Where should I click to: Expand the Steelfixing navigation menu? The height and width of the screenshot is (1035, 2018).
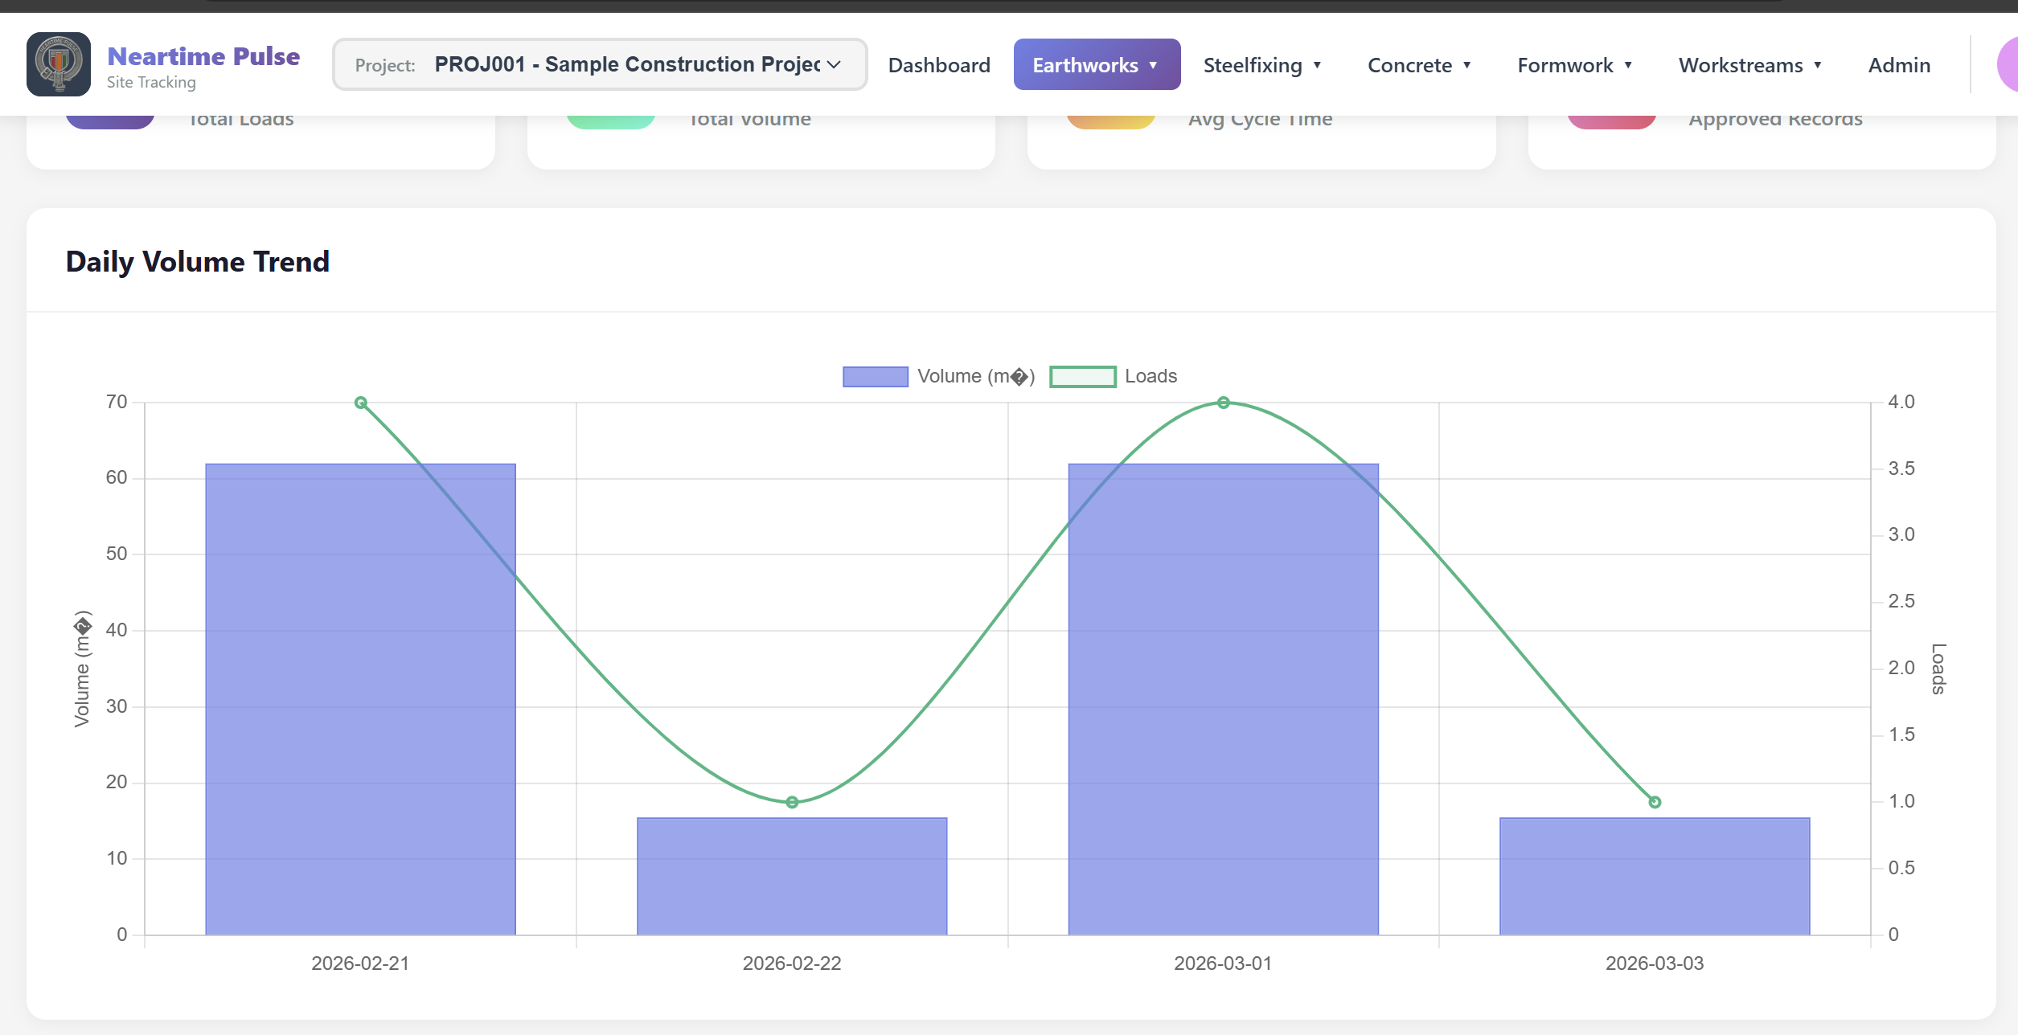pos(1262,65)
